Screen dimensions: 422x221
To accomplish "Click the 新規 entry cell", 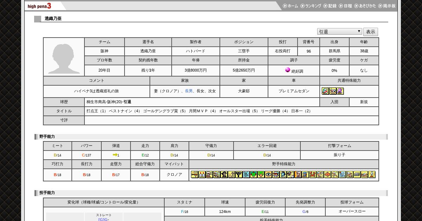I will tap(364, 102).
